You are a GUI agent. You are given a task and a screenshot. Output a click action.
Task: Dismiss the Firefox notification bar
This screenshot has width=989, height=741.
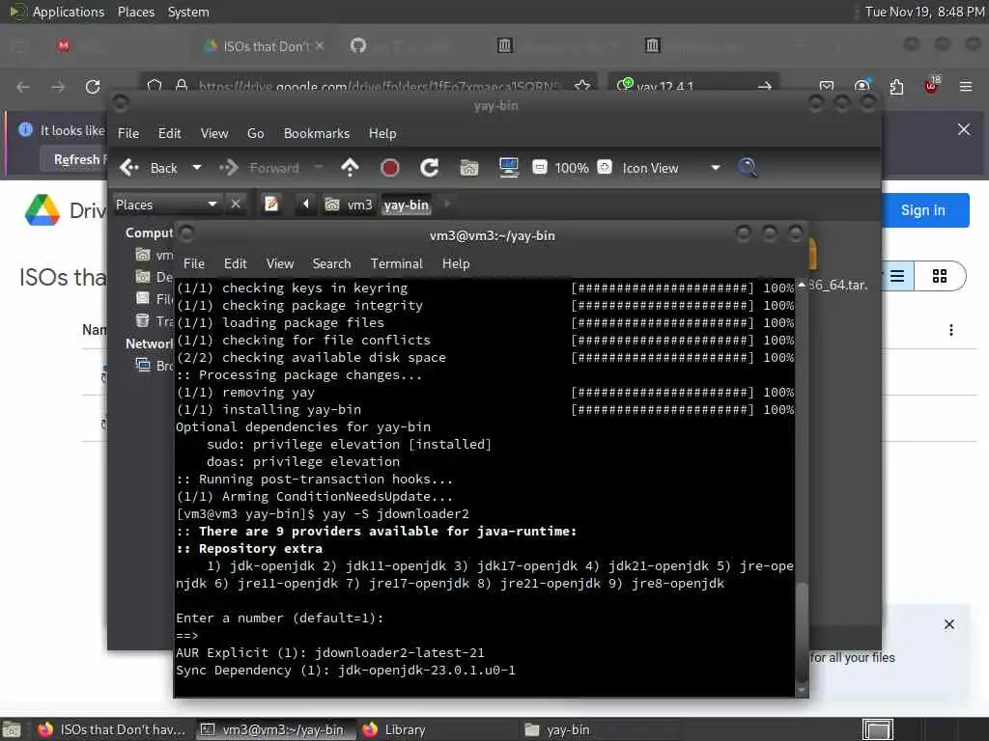point(964,129)
